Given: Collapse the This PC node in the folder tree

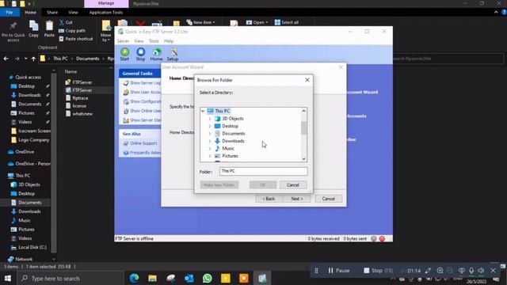Looking at the screenshot, I should 203,111.
